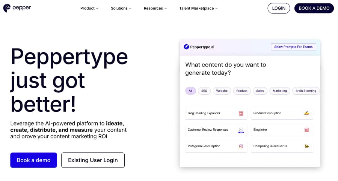Select the All filter chip
Viewport: 338px width, 181px height.
coord(190,91)
